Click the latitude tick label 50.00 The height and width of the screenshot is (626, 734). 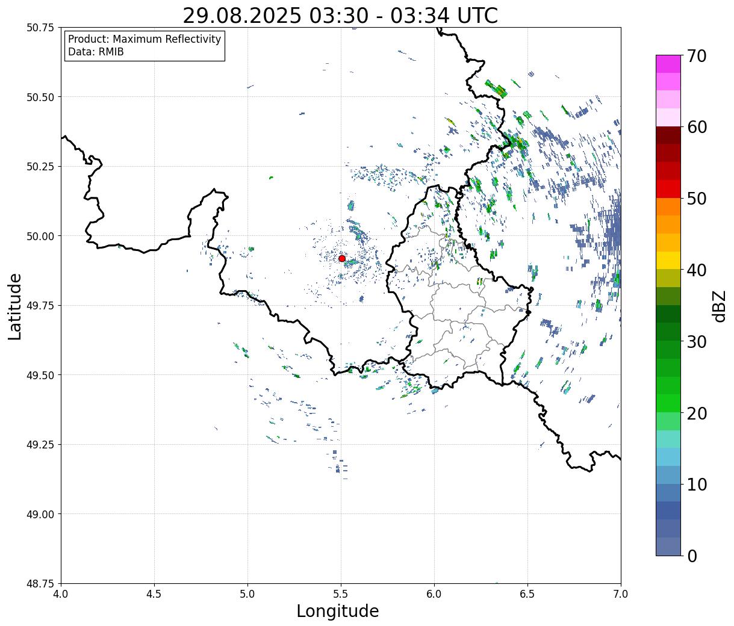click(x=40, y=236)
